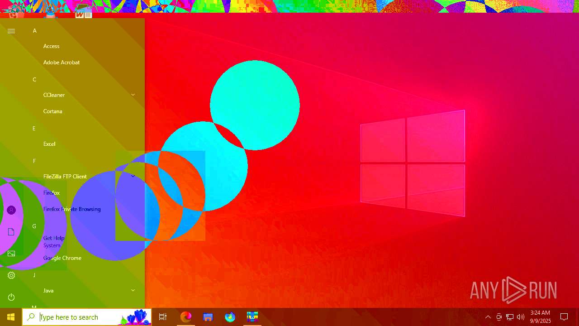This screenshot has height=326, width=579.
Task: Click the letter J section header
Action: 34,275
